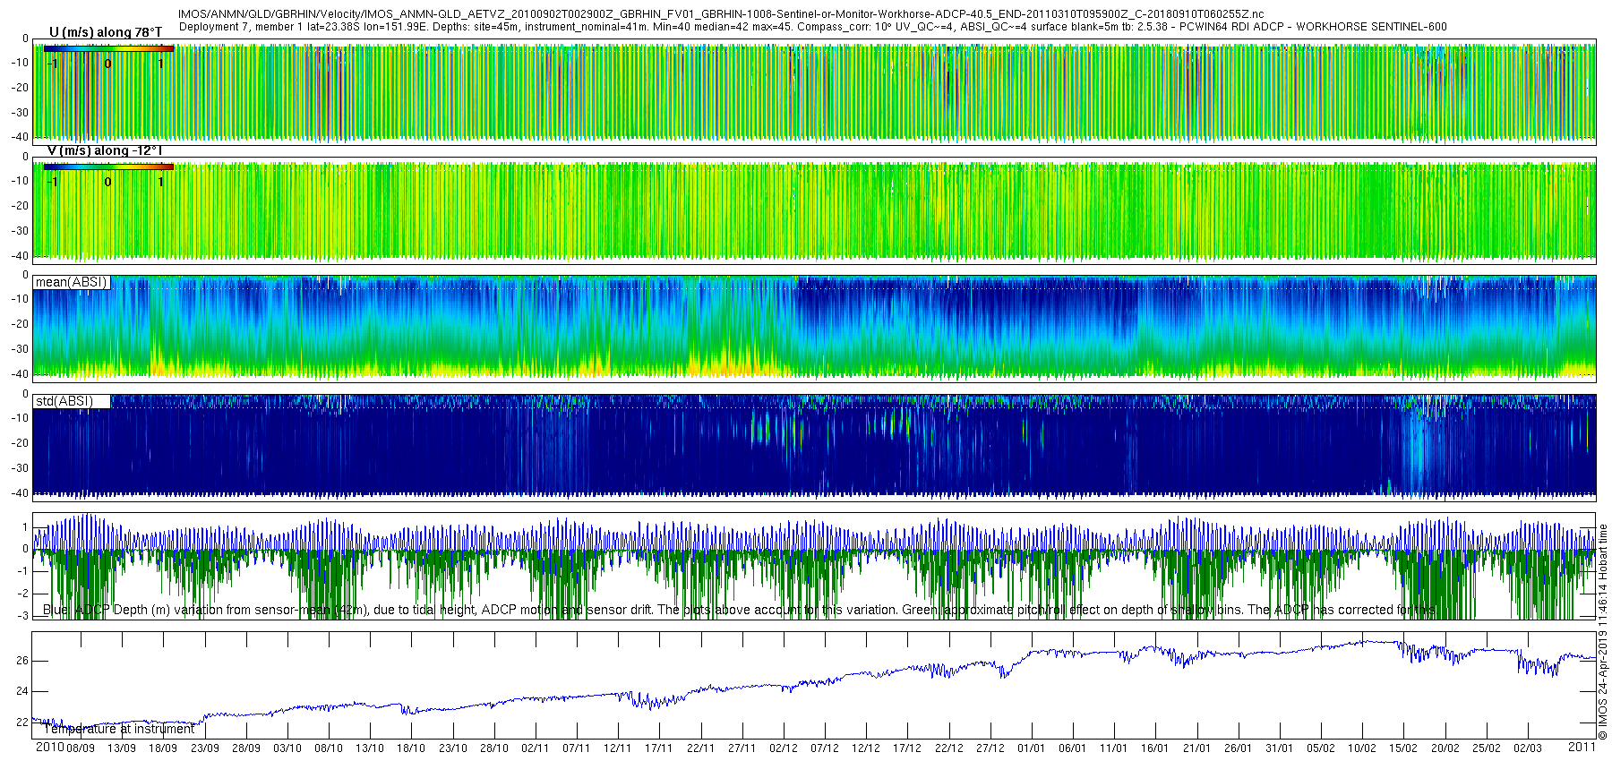Click the std(ABSI) panel label
Image resolution: width=1612 pixels, height=761 pixels.
coord(64,401)
